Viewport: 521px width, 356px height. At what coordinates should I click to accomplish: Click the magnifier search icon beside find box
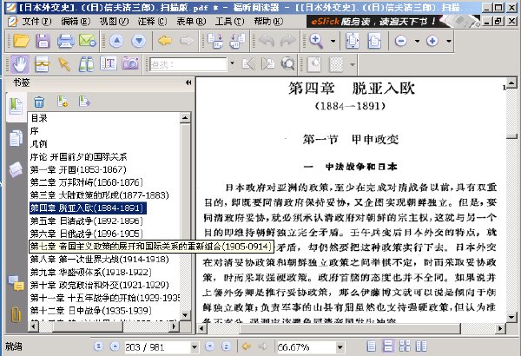coord(287,63)
